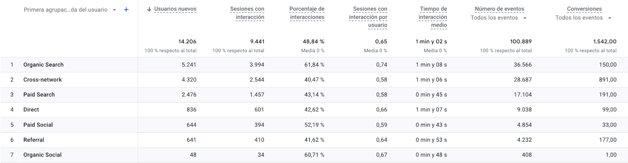Select the Paid Social row
The height and width of the screenshot is (163, 628).
[x=314, y=125]
